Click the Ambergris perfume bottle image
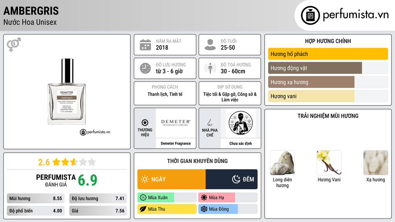395x222 pixels. tap(67, 92)
